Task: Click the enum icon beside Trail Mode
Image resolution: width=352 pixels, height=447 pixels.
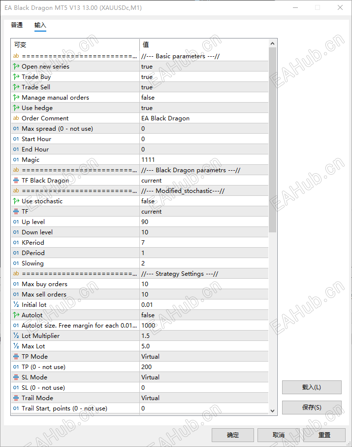Action: pyautogui.click(x=16, y=398)
